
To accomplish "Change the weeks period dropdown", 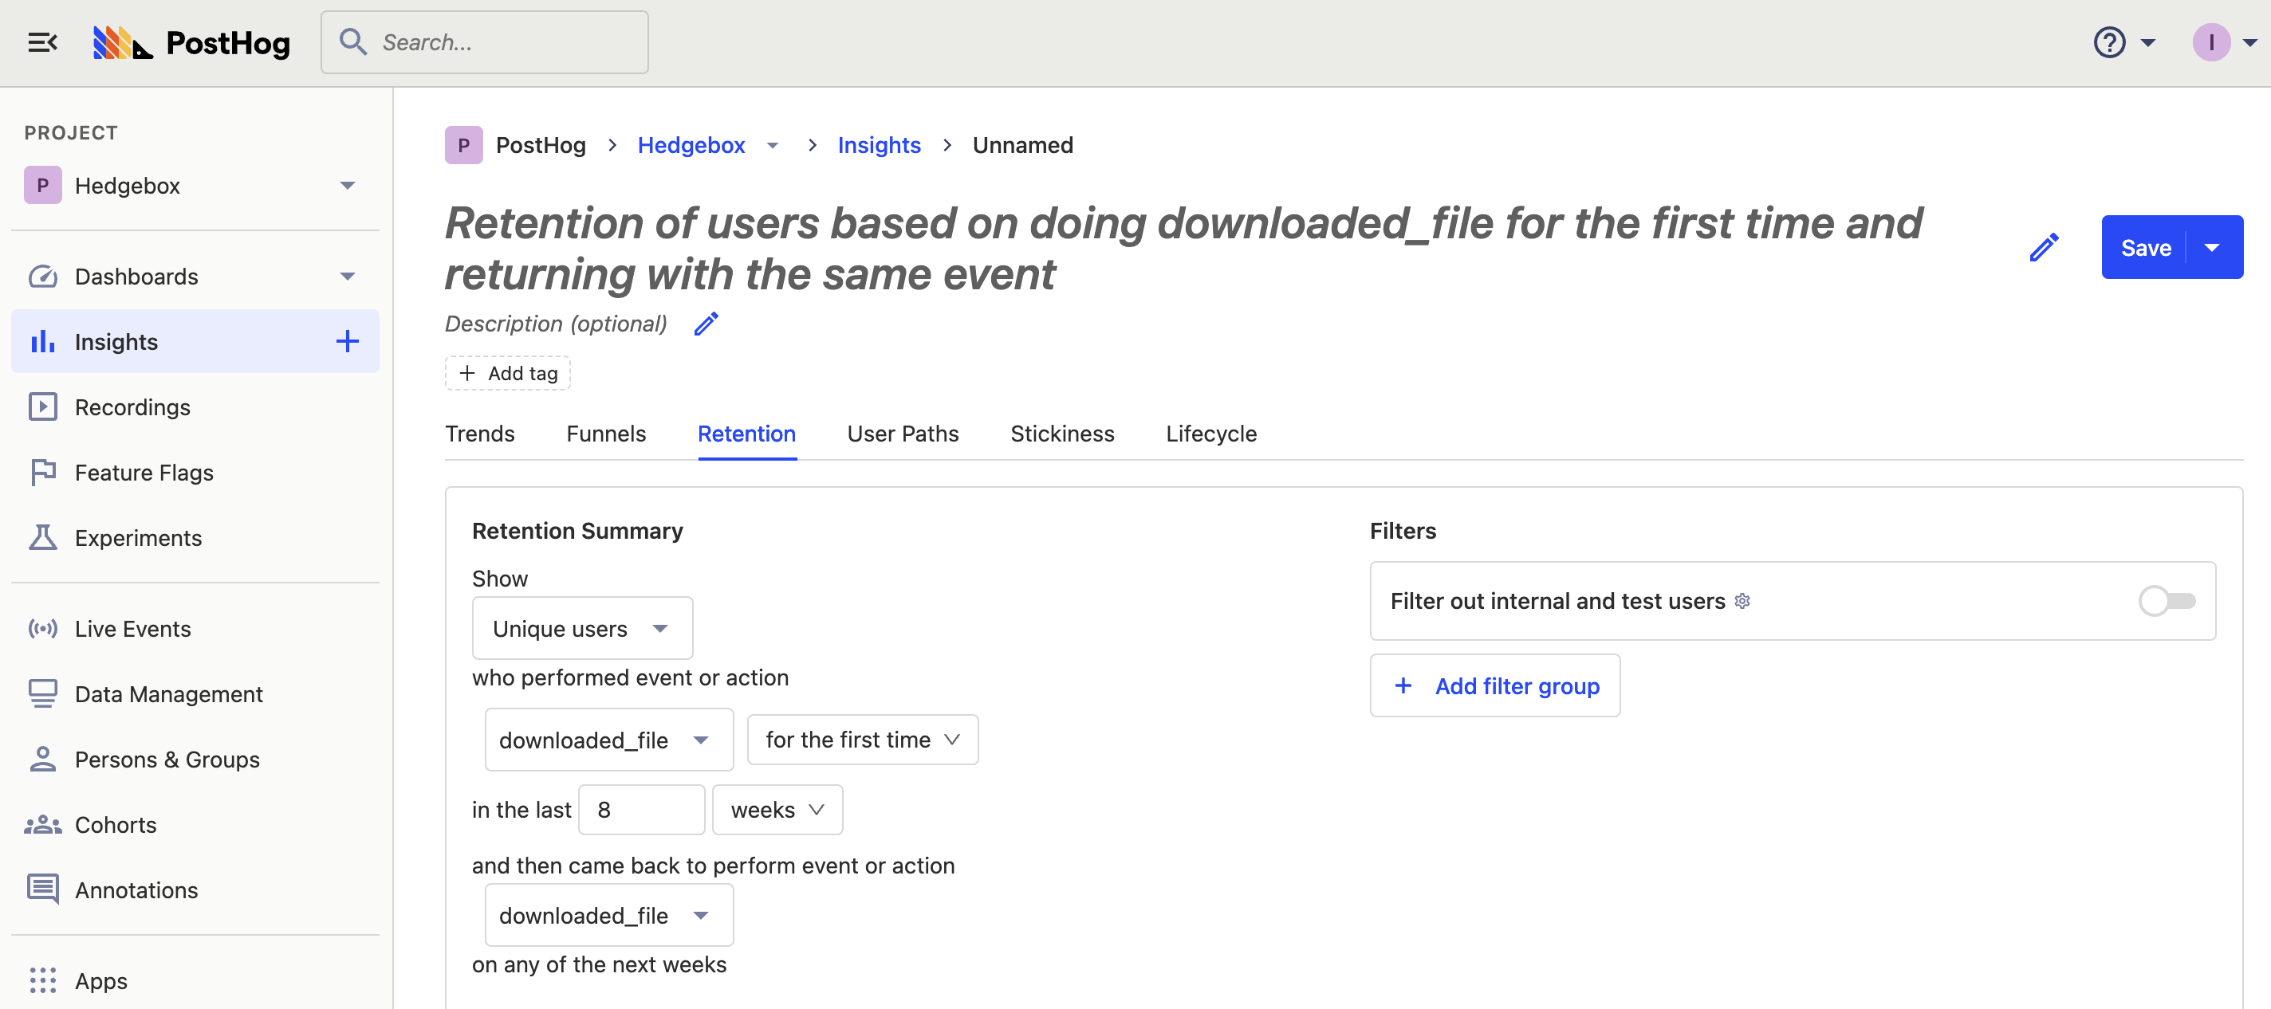I will (777, 810).
